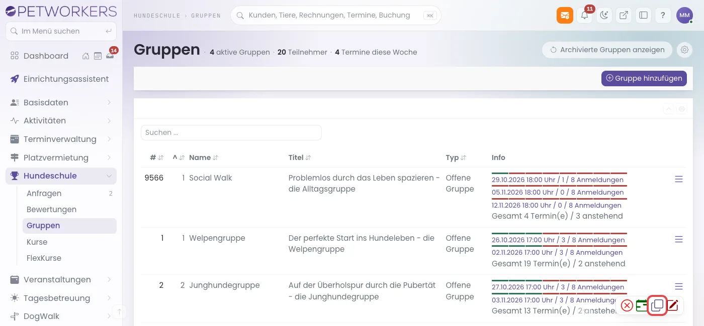Toggle dark mode moon icon
This screenshot has height=326, width=704.
tap(604, 15)
